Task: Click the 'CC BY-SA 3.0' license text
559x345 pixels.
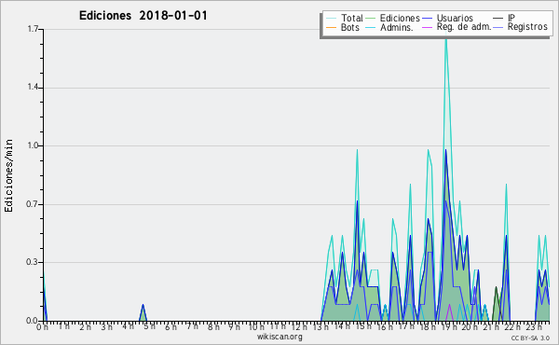Action: [530, 338]
